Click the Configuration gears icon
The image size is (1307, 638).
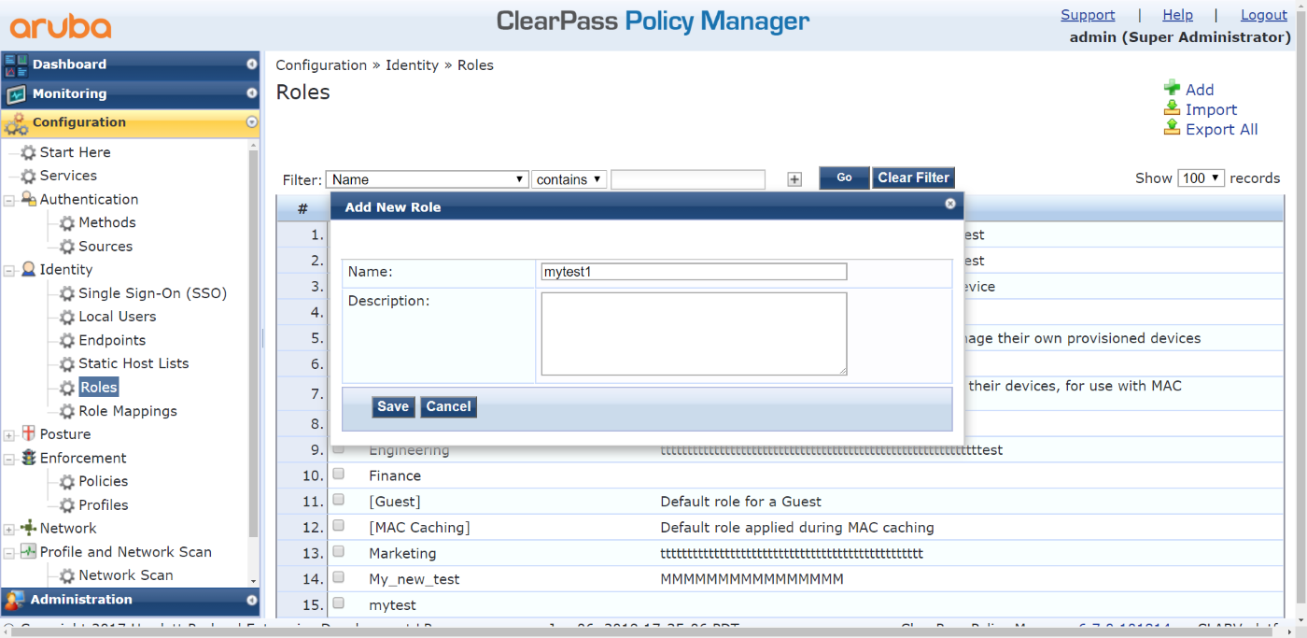pyautogui.click(x=16, y=123)
